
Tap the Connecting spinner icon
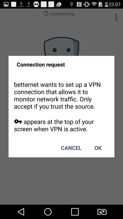(x=46, y=14)
